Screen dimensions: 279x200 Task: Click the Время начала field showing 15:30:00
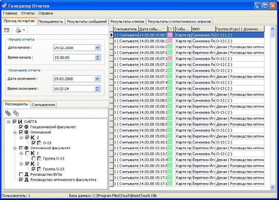click(77, 58)
